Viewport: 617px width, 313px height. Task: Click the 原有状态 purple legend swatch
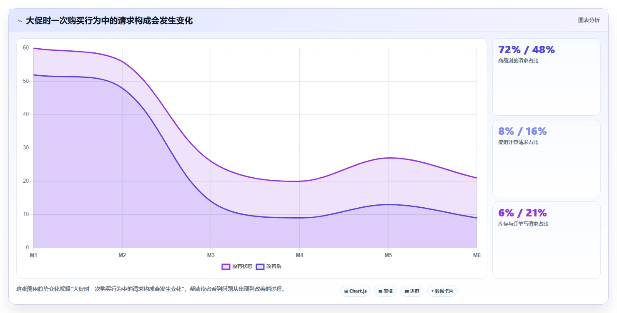226,266
